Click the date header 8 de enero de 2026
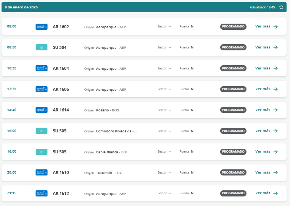Viewport: 290px width, 206px height. coord(21,7)
